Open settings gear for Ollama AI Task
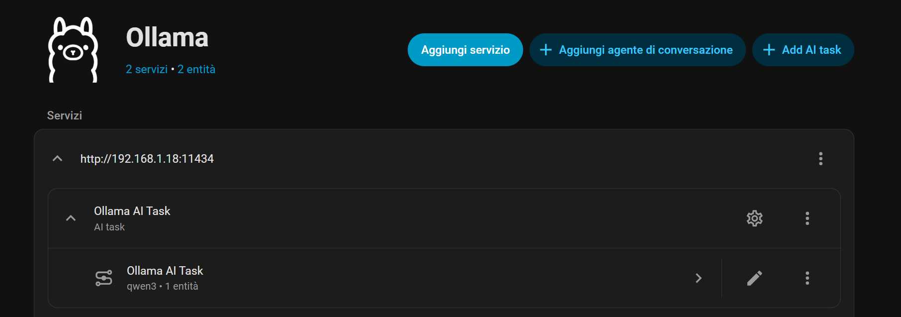This screenshot has width=901, height=317. [754, 218]
